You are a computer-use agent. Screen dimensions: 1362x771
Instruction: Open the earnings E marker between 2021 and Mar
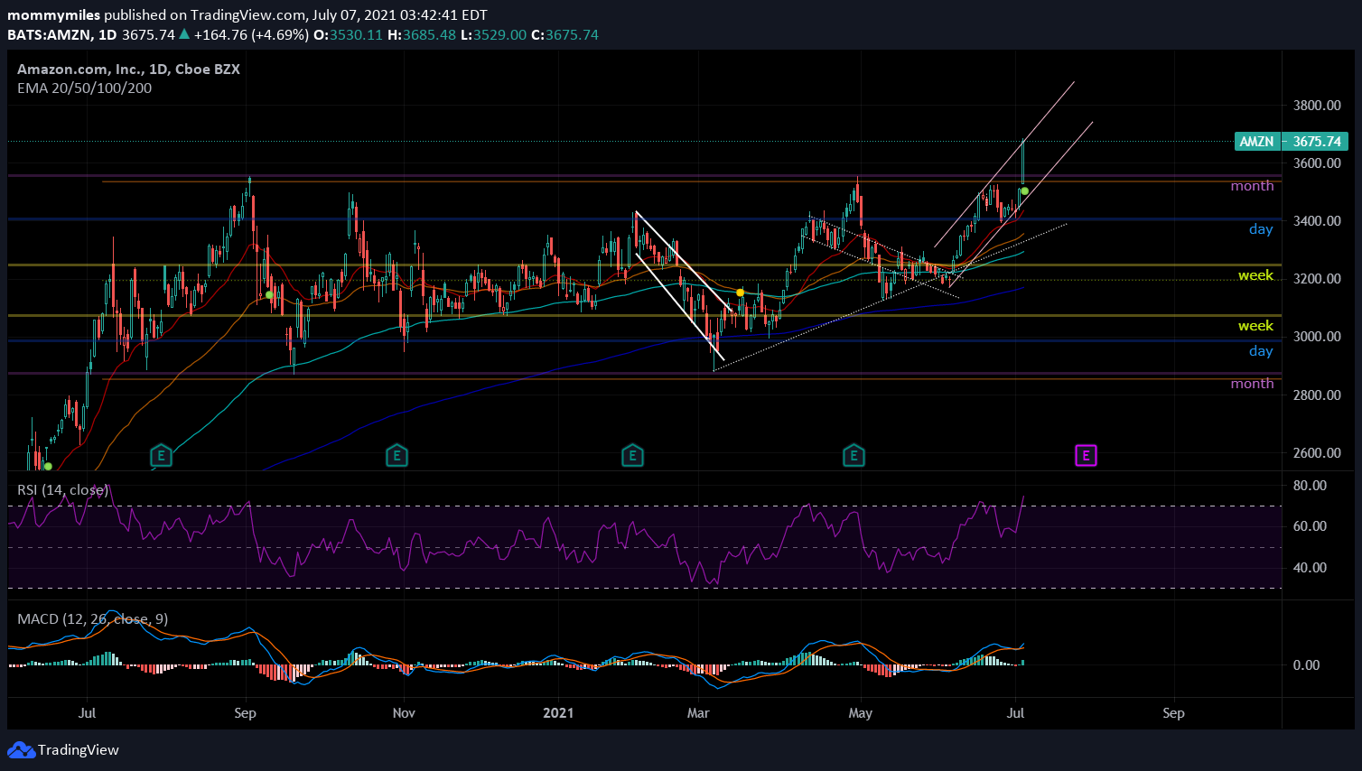[632, 455]
